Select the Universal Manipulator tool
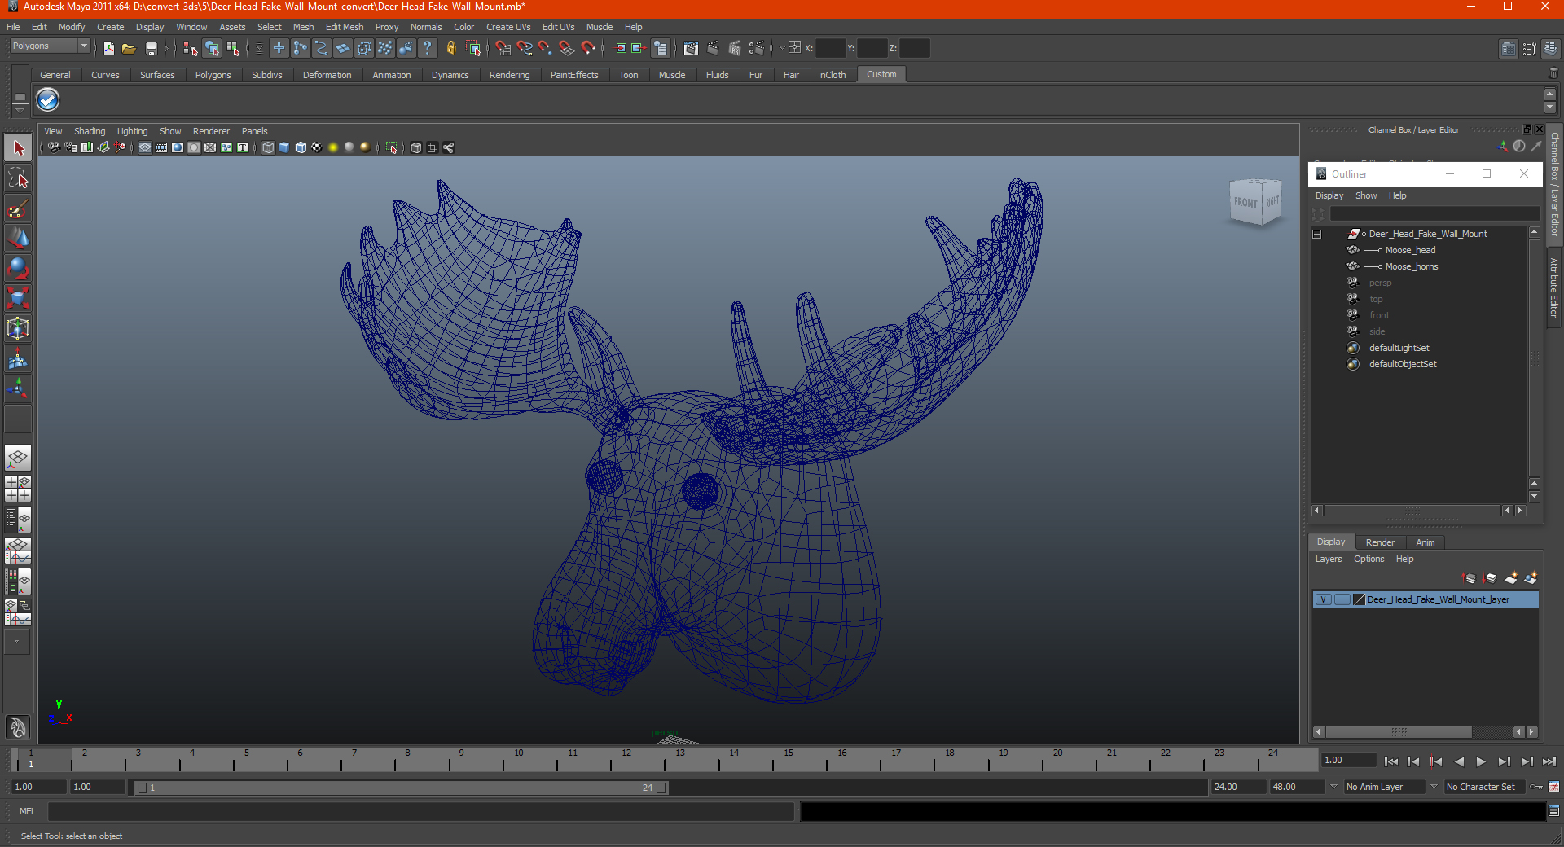1564x847 pixels. [18, 328]
